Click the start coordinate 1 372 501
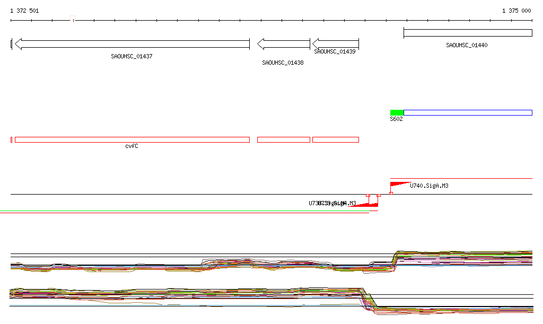The width and height of the screenshot is (543, 324). [x=24, y=11]
